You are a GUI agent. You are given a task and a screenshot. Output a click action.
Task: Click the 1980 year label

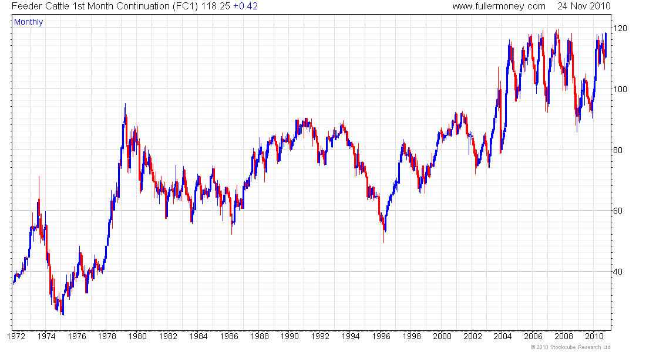tap(137, 336)
